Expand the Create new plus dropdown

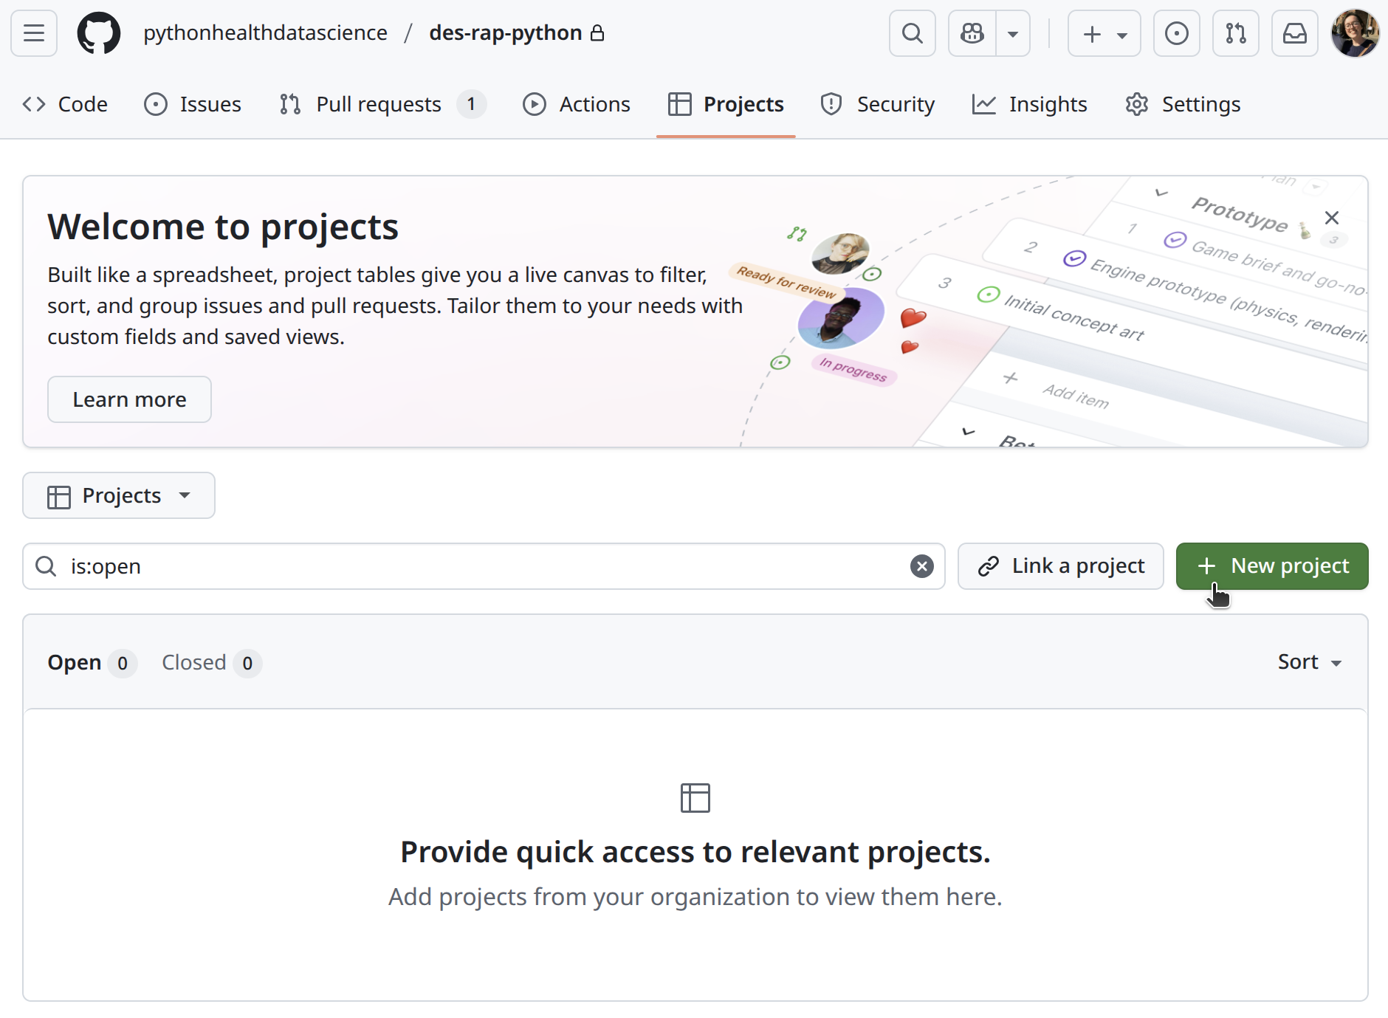coord(1104,33)
